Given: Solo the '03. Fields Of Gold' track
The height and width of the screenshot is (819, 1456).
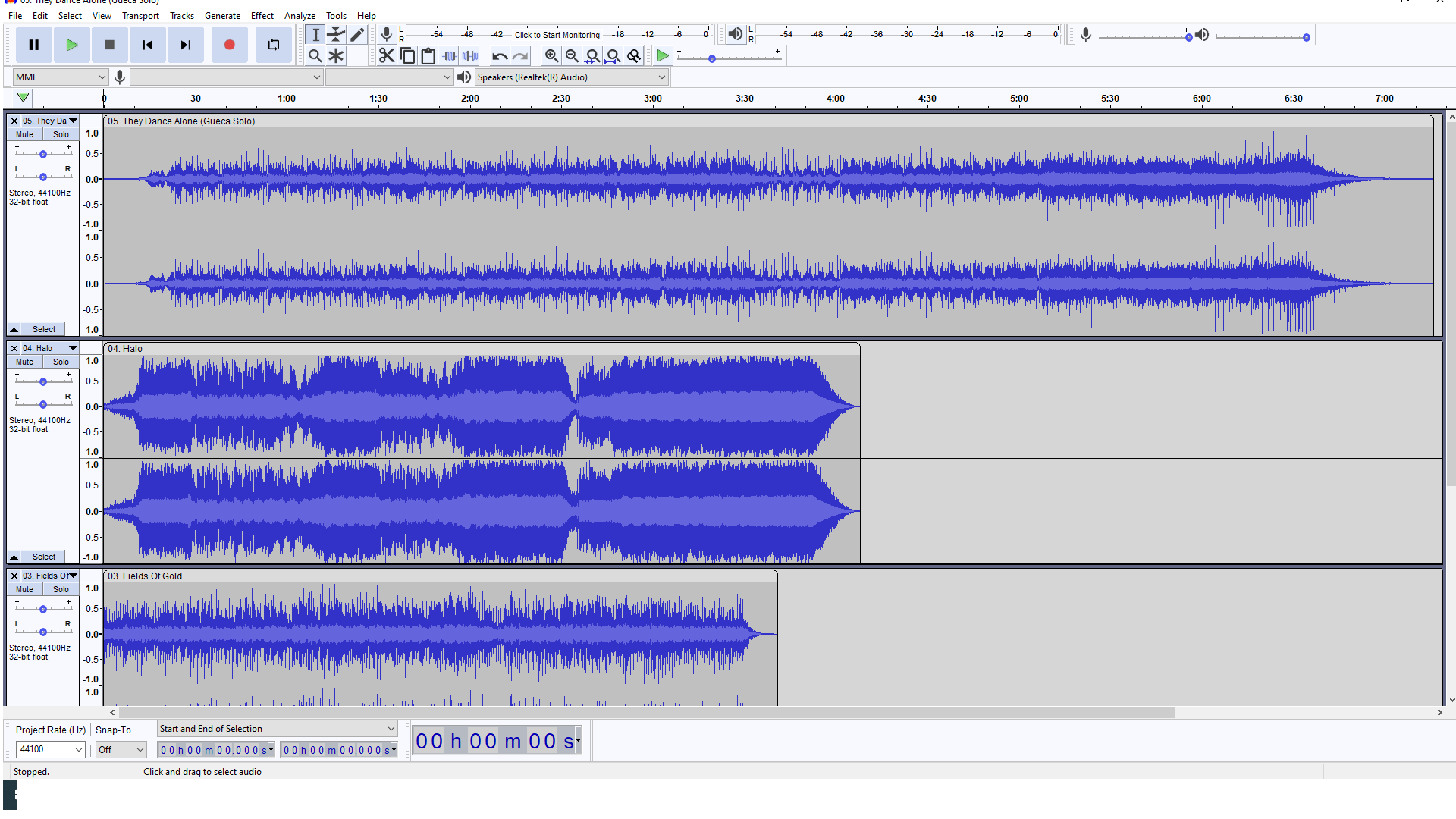Looking at the screenshot, I should point(60,589).
